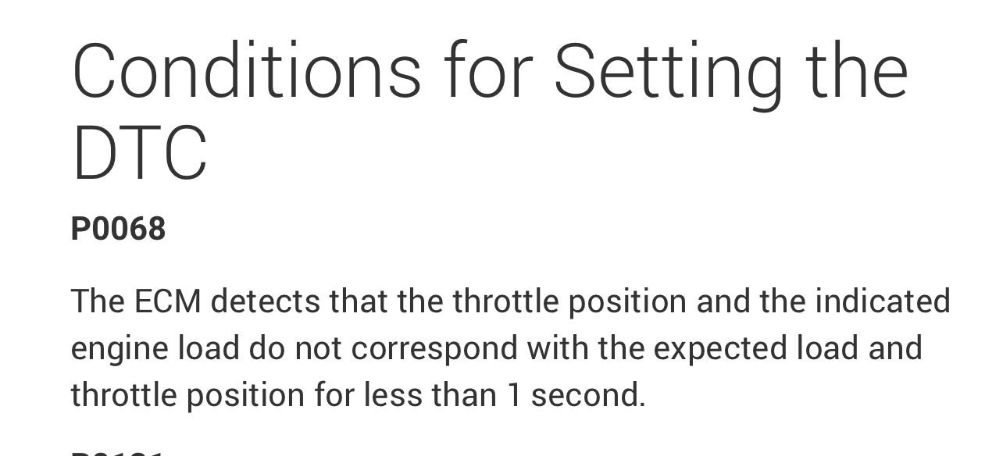Screen dimensions: 1003x456
Task: Click "DTC" in the page heading
Action: [139, 152]
